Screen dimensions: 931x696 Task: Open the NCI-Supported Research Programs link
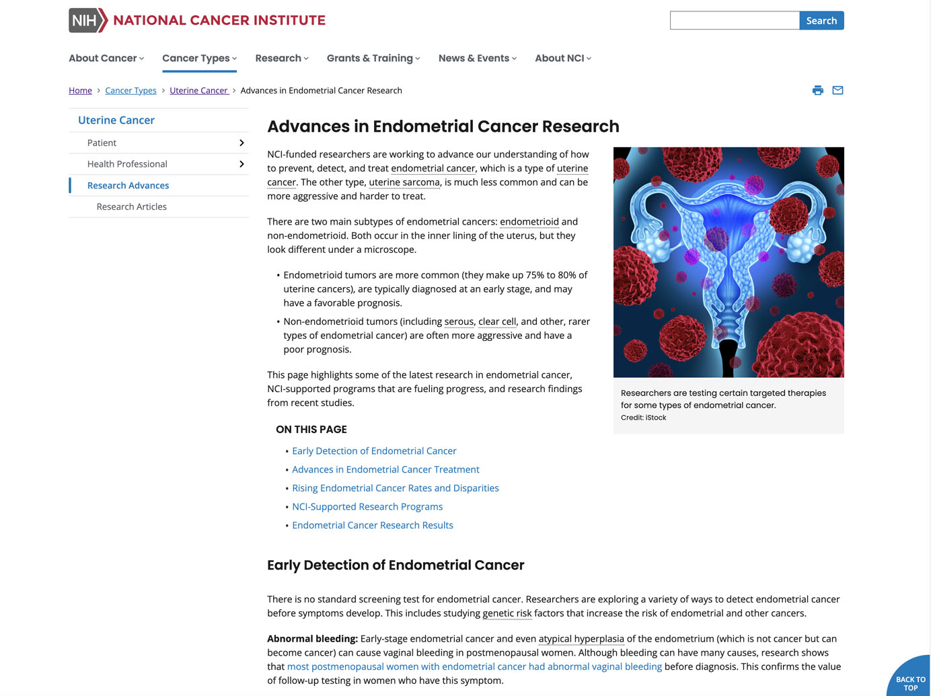(x=367, y=507)
